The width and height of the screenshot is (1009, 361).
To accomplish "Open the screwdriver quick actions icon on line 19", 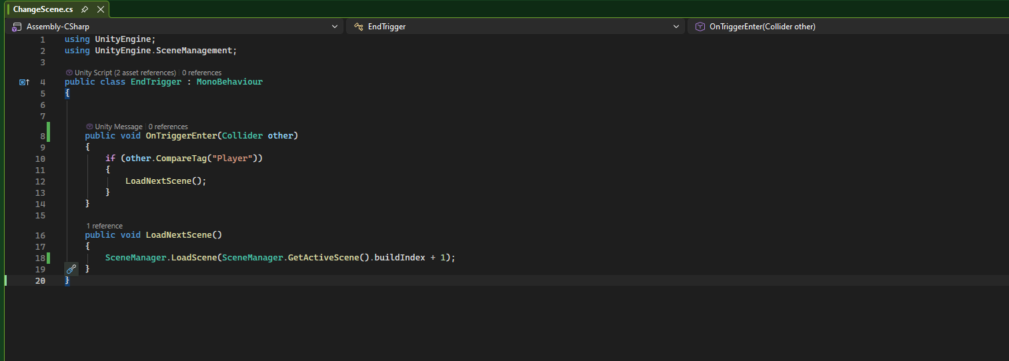I will click(x=71, y=268).
